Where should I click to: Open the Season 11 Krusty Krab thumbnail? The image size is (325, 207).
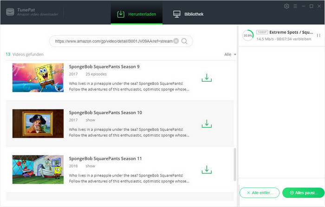tap(38, 169)
